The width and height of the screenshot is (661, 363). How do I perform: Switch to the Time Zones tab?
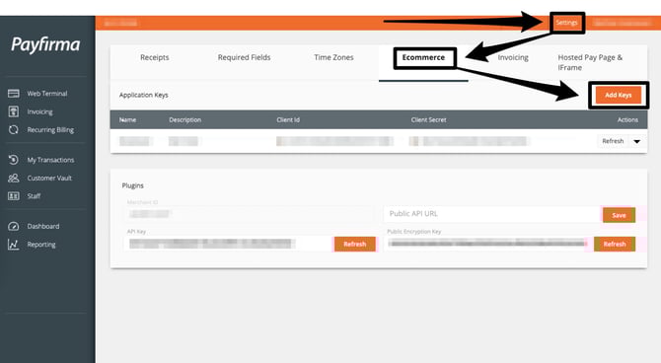point(333,57)
